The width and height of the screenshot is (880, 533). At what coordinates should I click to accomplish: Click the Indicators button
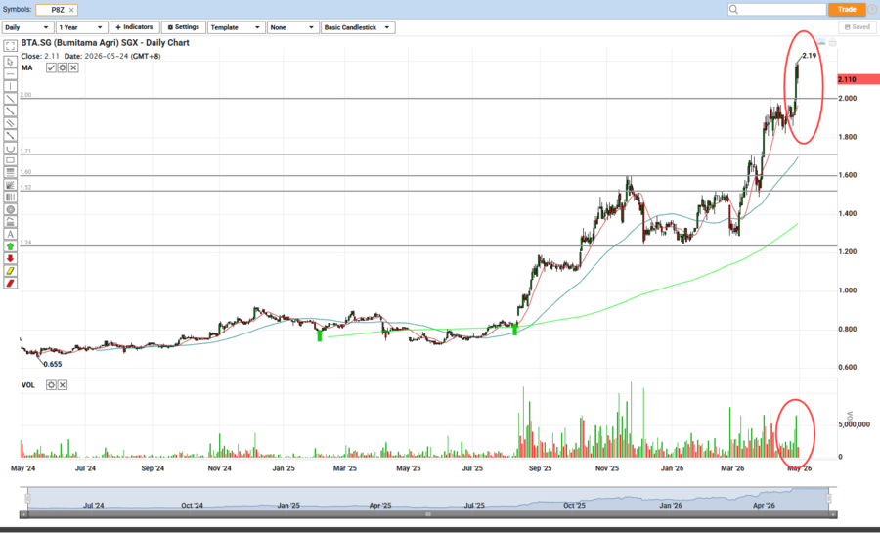coord(134,27)
